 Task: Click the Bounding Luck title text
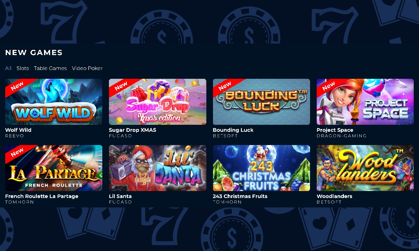point(233,130)
